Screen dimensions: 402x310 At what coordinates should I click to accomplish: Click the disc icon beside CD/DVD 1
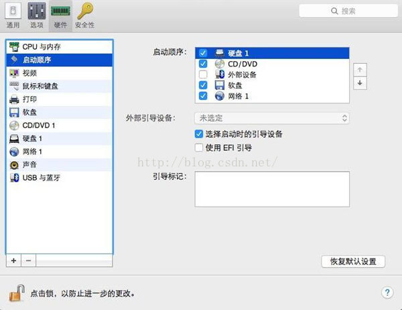(14, 125)
